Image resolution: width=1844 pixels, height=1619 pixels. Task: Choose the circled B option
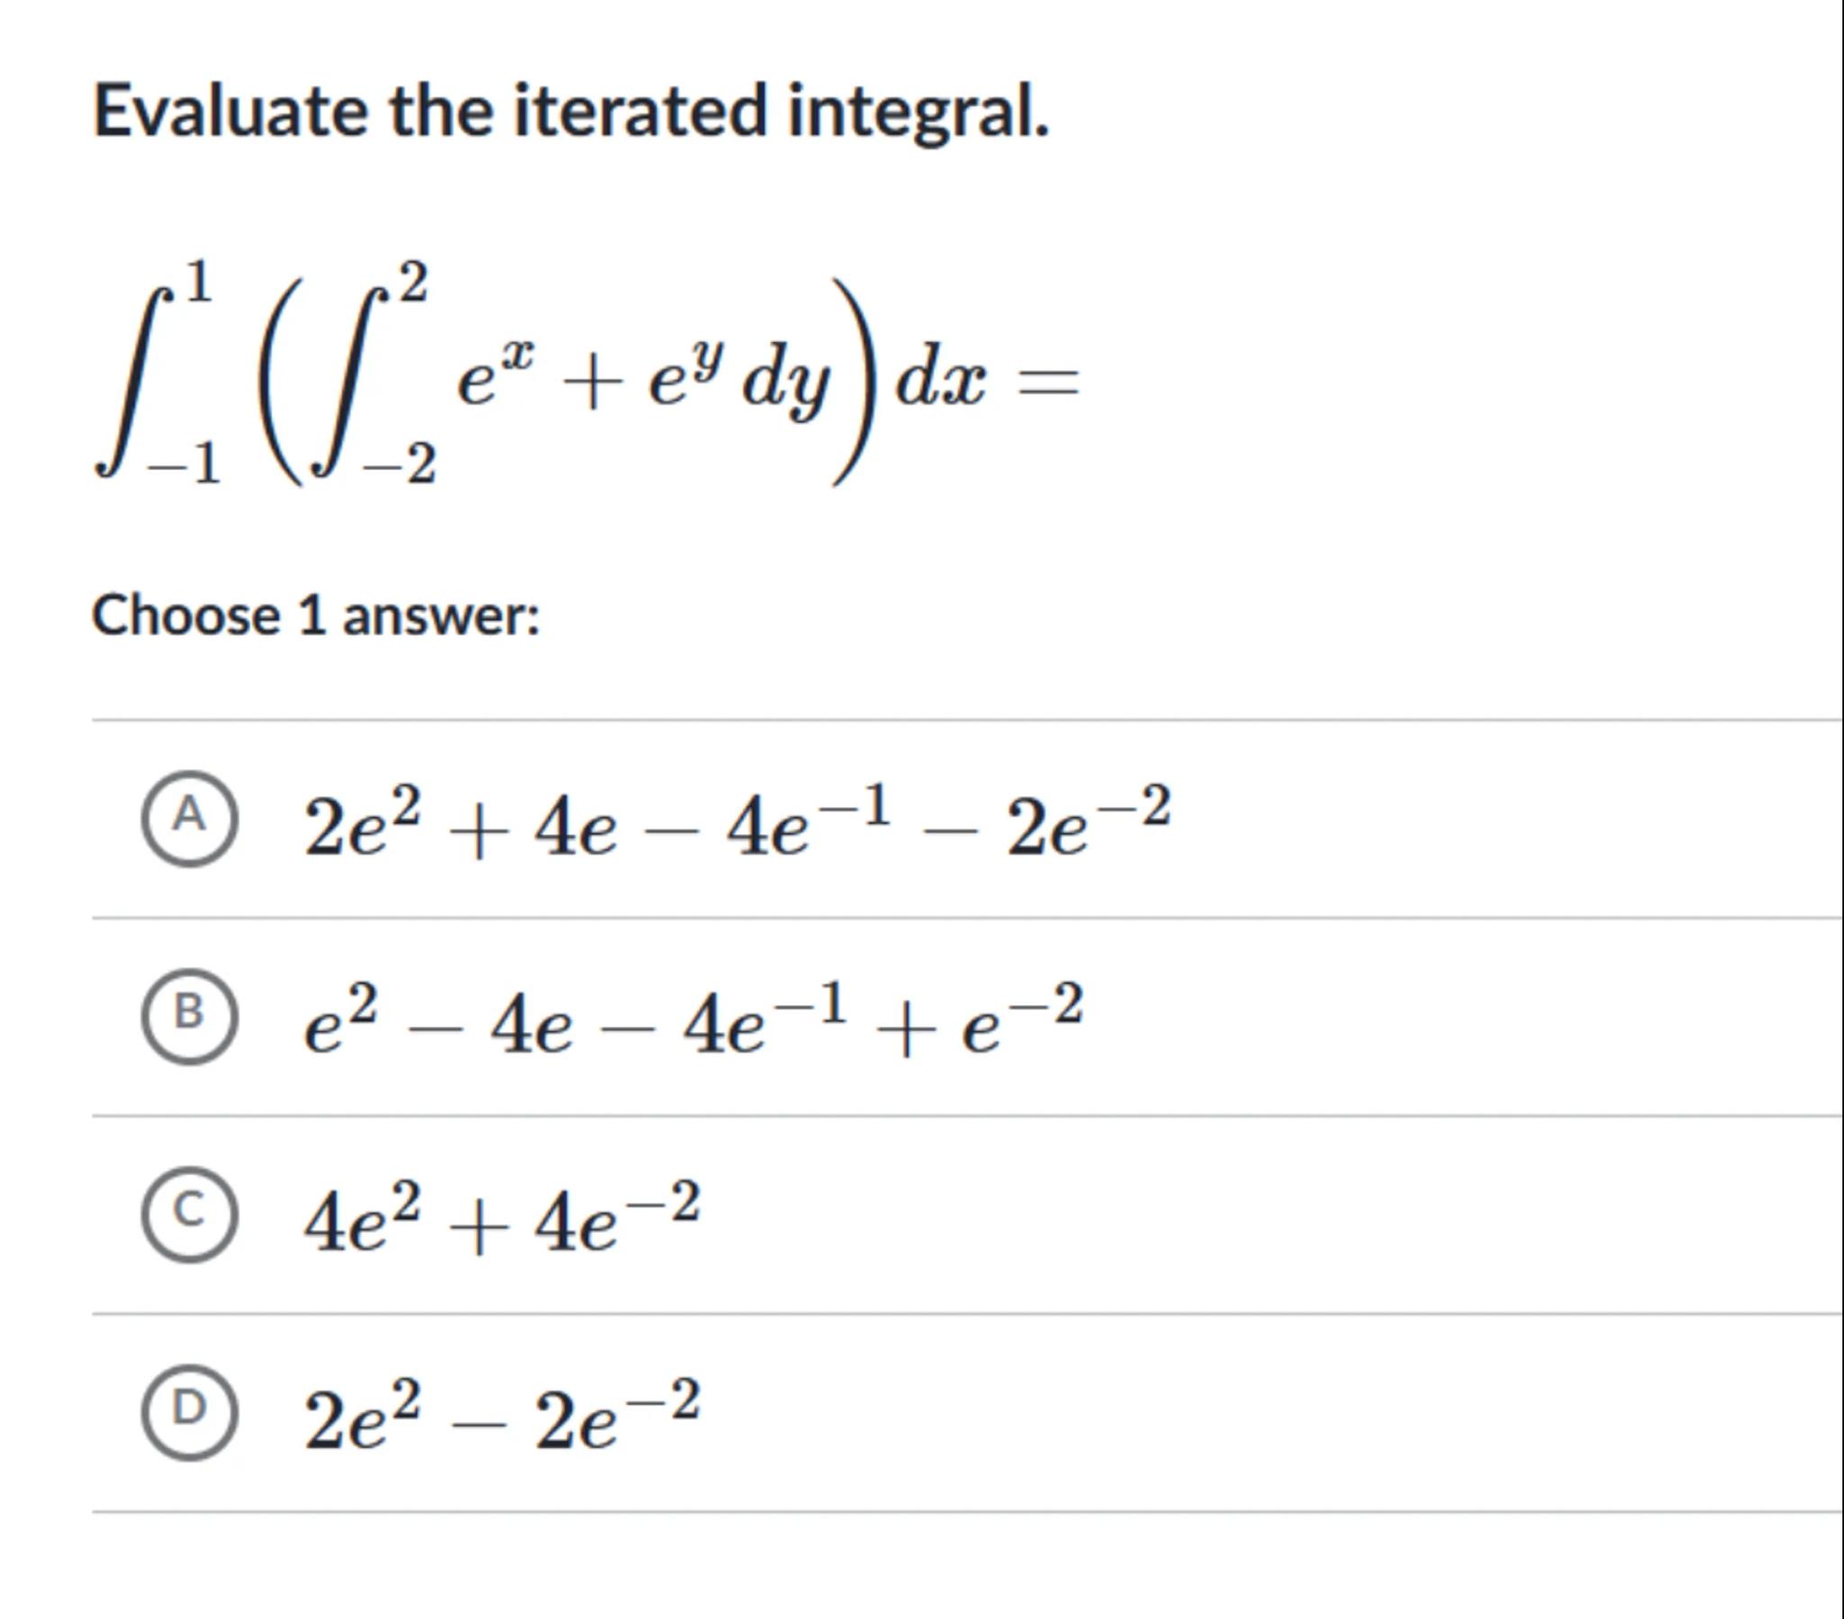[189, 1017]
